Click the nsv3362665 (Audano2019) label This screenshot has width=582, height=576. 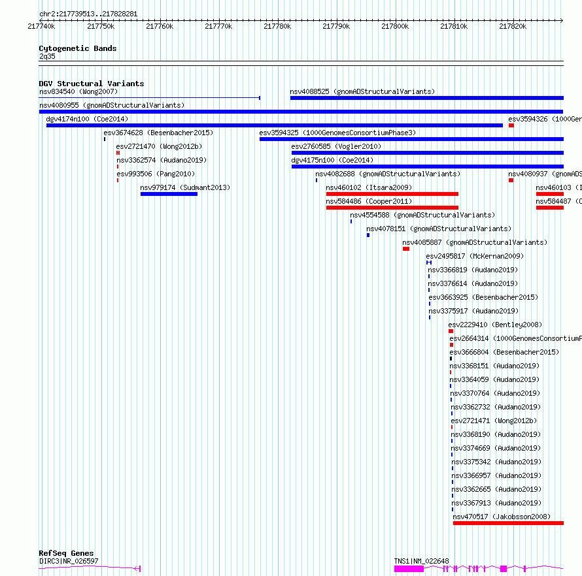point(496,489)
